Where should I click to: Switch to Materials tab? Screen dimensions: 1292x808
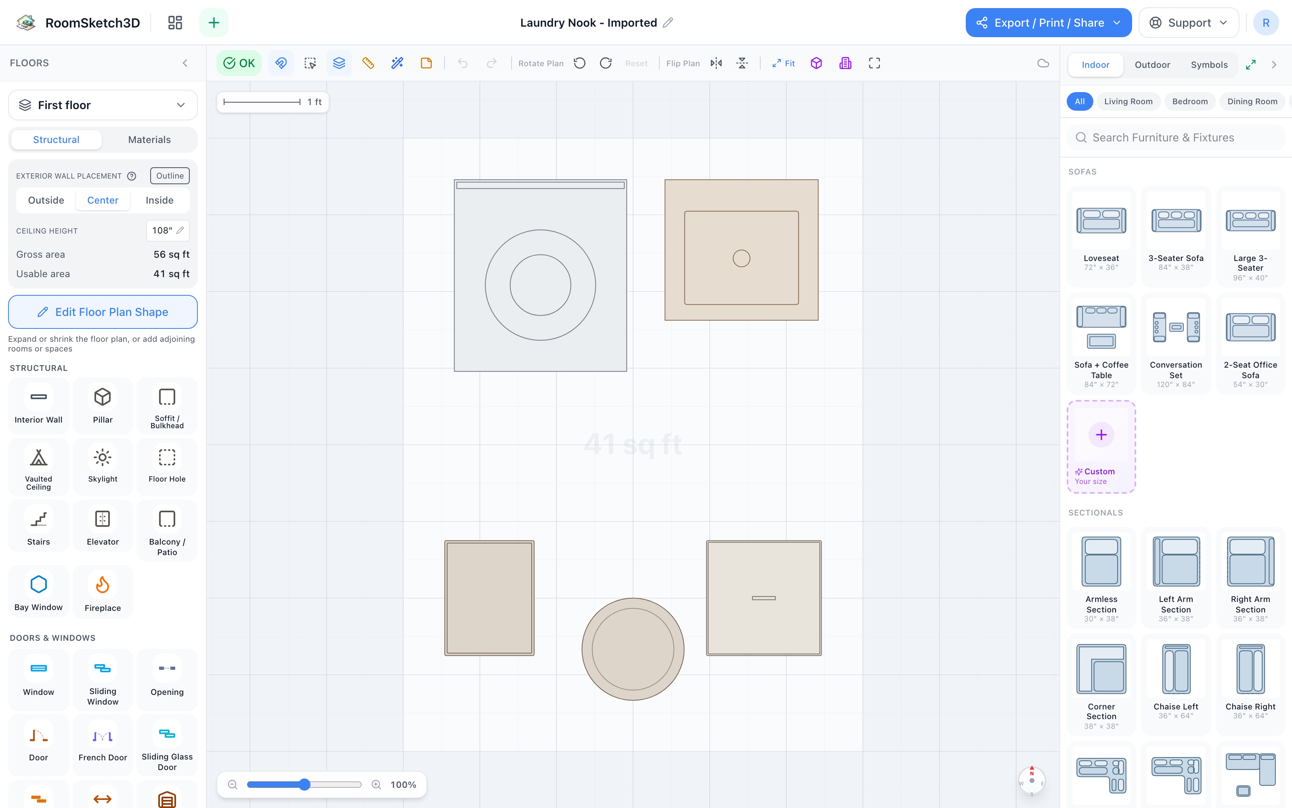[149, 139]
